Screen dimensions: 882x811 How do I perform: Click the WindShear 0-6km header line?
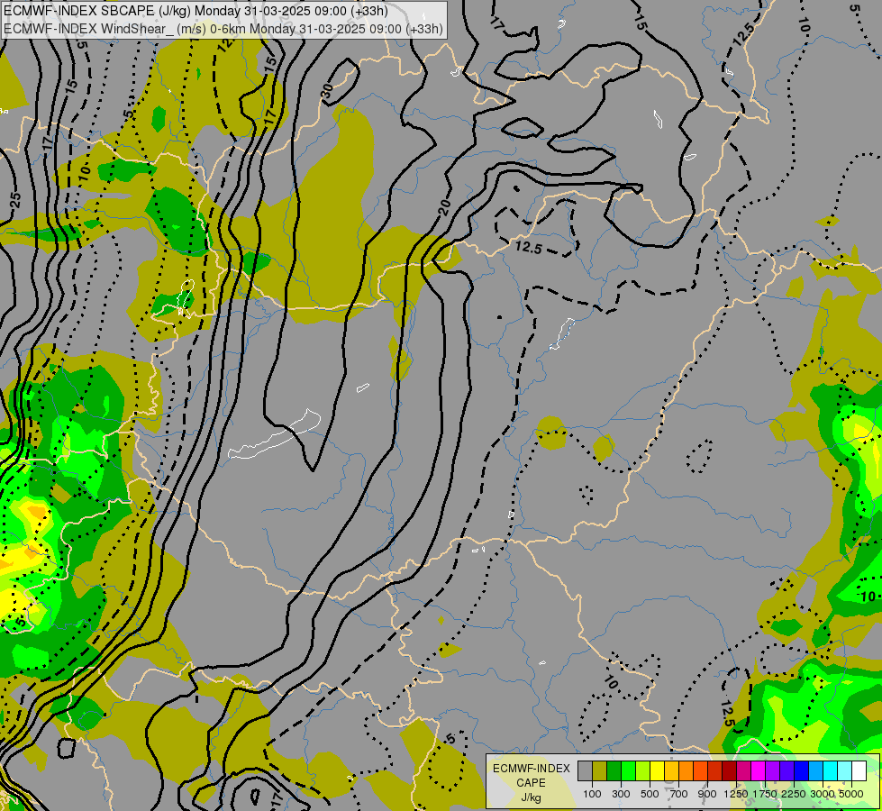coord(223,29)
